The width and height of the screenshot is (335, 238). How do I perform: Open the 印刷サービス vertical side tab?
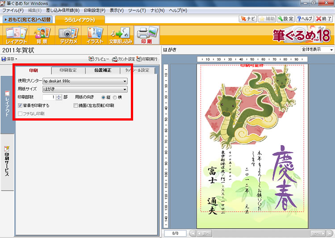[x=7, y=162]
